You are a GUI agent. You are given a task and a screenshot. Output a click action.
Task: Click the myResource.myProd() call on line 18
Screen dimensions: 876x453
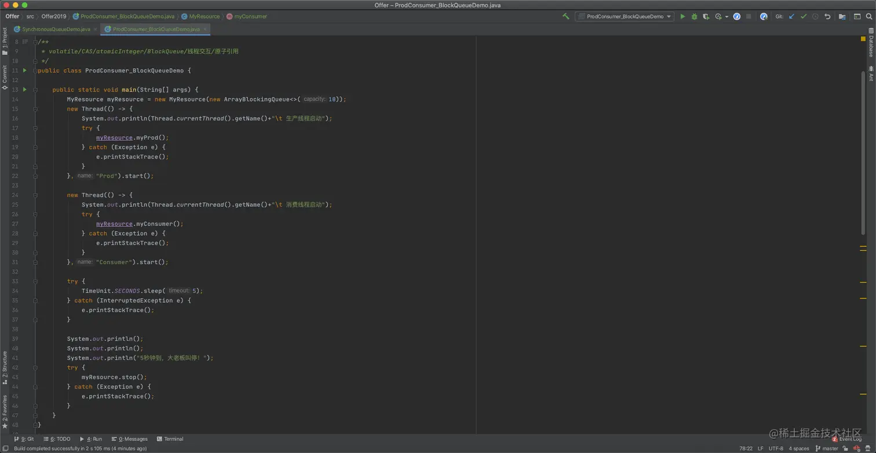[132, 137]
